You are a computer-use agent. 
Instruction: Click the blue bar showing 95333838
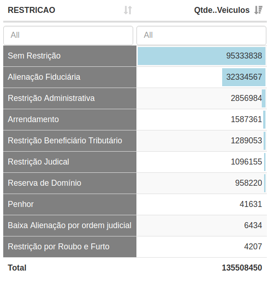201,56
